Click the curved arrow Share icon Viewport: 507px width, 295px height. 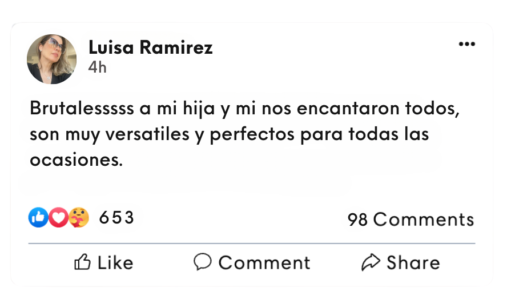[371, 262]
